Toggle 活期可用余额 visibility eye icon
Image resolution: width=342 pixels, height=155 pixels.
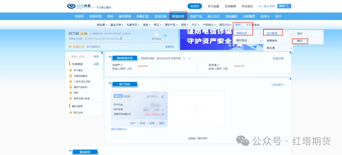click(x=163, y=114)
